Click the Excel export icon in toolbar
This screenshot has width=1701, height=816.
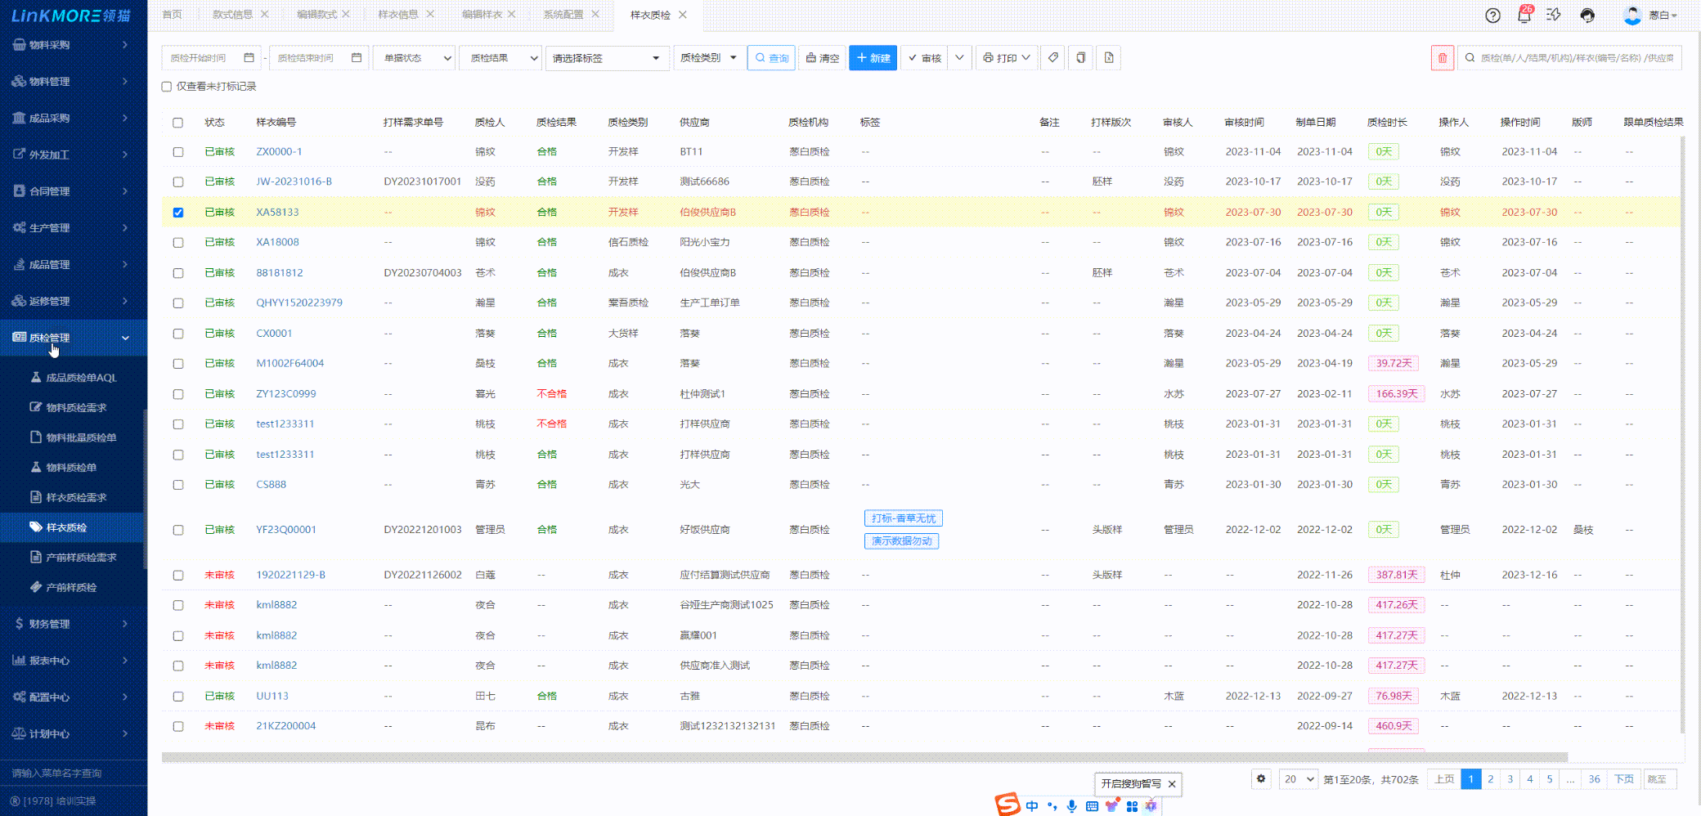pos(1108,58)
